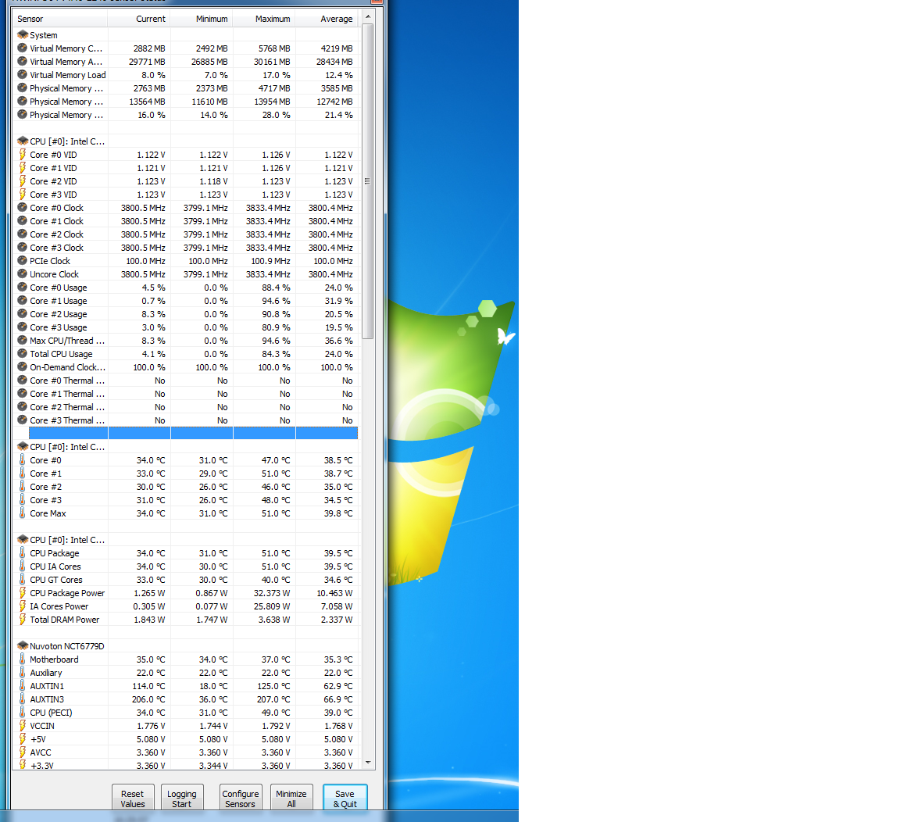Click the AUXTIN1 thermometer icon
This screenshot has width=900, height=822.
tap(23, 686)
